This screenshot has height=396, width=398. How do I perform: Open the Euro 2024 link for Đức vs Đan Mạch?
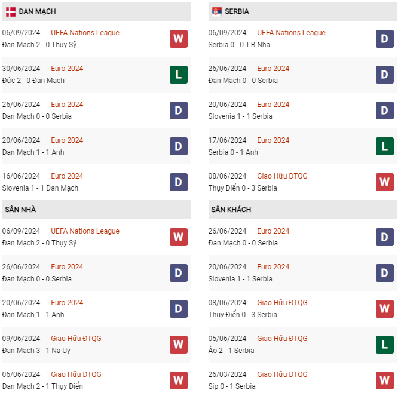click(67, 69)
